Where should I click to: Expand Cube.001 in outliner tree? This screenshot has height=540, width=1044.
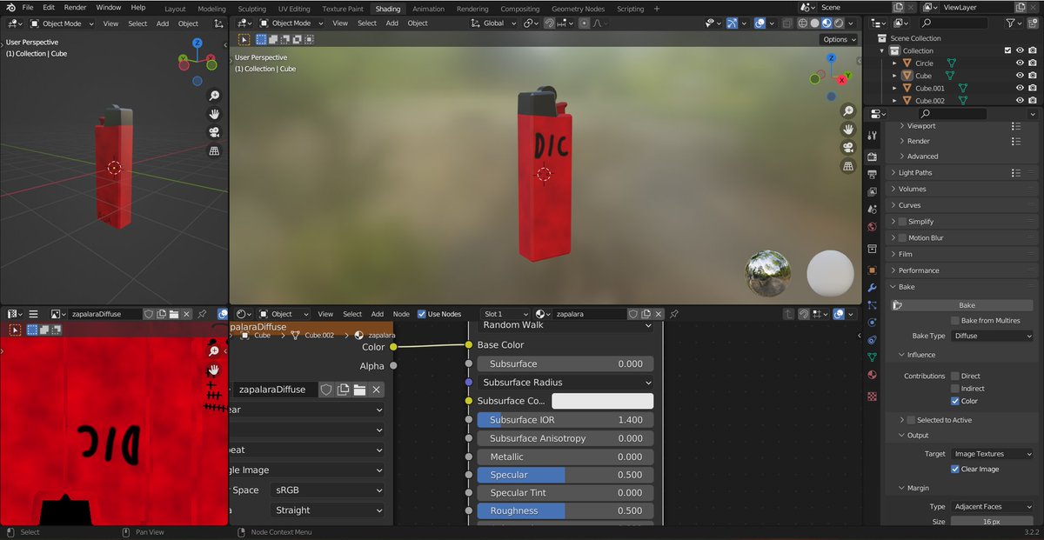pos(894,88)
